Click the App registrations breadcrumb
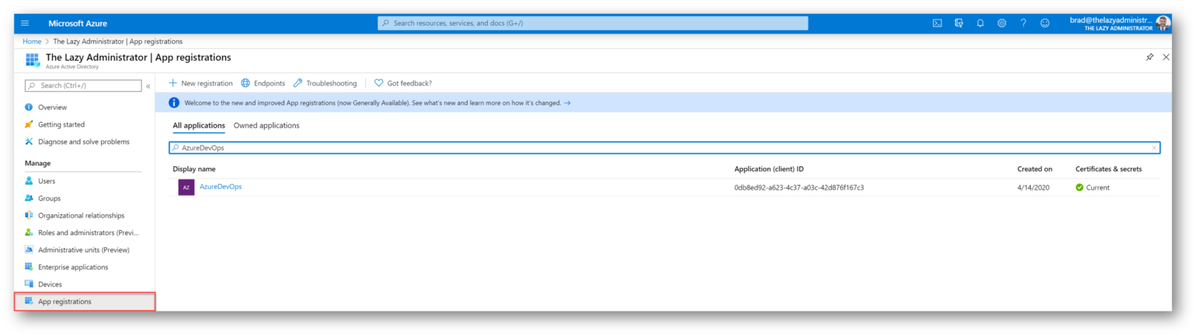This screenshot has width=1193, height=334. [x=119, y=41]
